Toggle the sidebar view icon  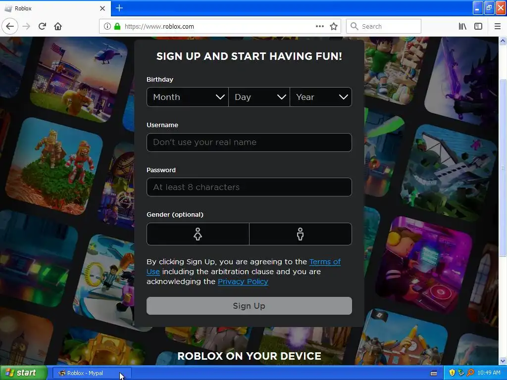(x=478, y=26)
